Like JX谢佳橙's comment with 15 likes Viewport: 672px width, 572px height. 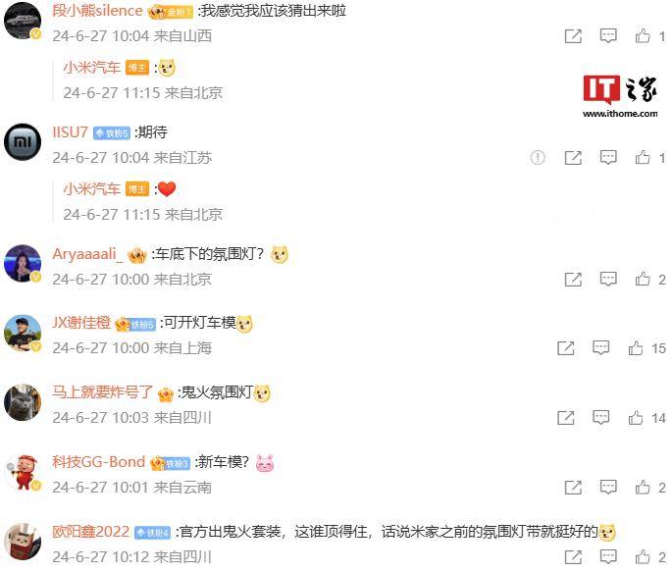635,348
